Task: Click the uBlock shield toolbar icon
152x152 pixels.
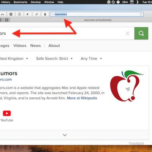Action: pos(11,14)
